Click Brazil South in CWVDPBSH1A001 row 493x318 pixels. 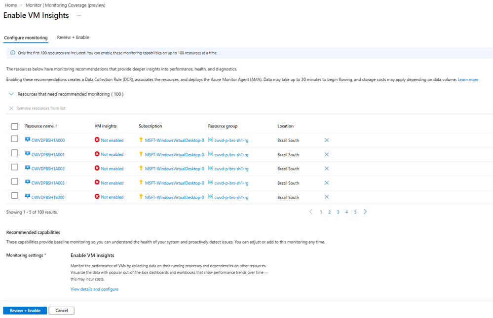tap(288, 155)
